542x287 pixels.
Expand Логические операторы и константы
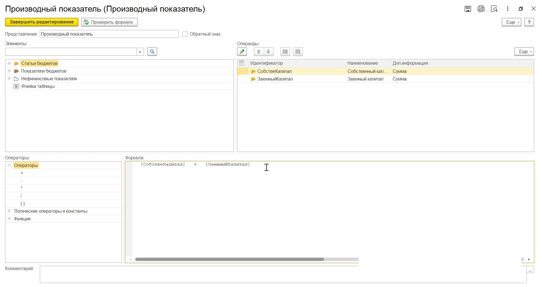(x=9, y=211)
